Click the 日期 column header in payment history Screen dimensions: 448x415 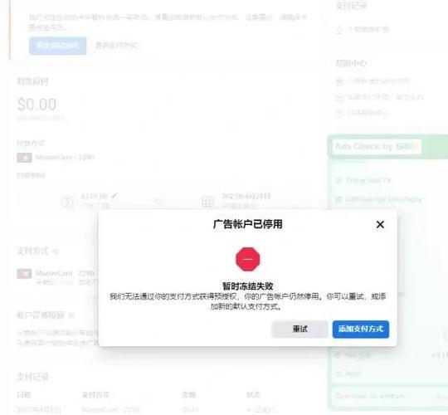coord(24,395)
